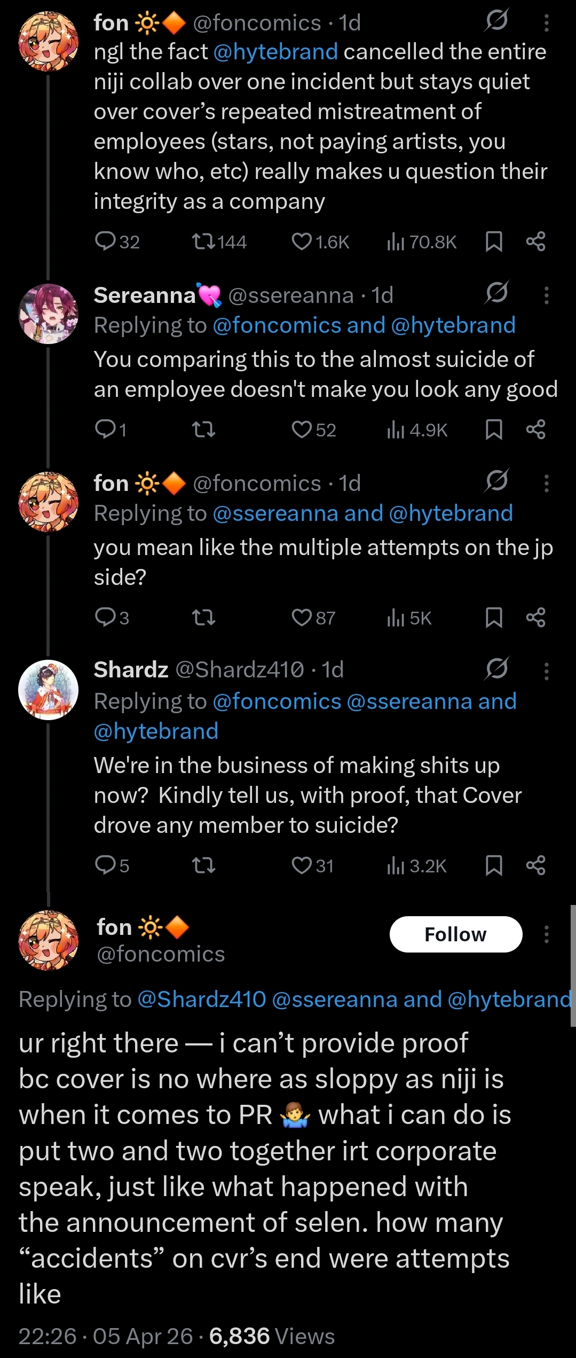Viewport: 576px width, 1358px height.
Task: View analytics of the 70.8K views tweet
Action: click(x=395, y=242)
